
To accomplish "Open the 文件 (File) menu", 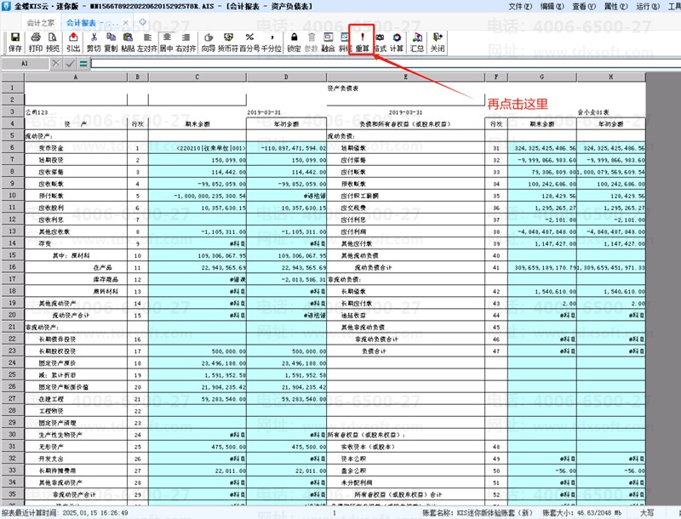I will click(520, 6).
